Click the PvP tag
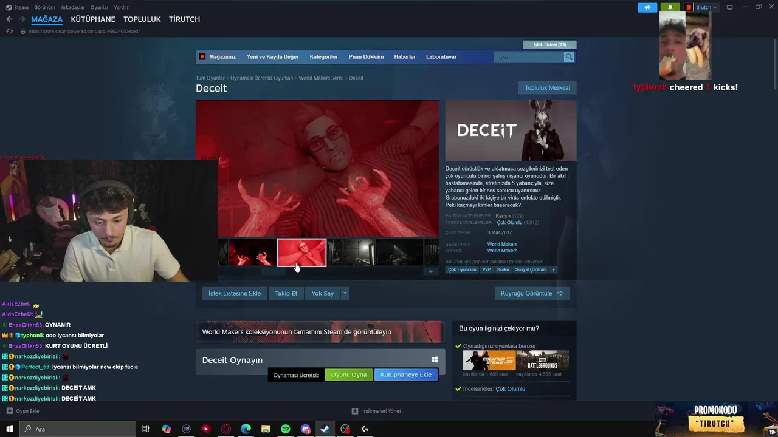Screen dimensions: 778x437 tap(487, 269)
